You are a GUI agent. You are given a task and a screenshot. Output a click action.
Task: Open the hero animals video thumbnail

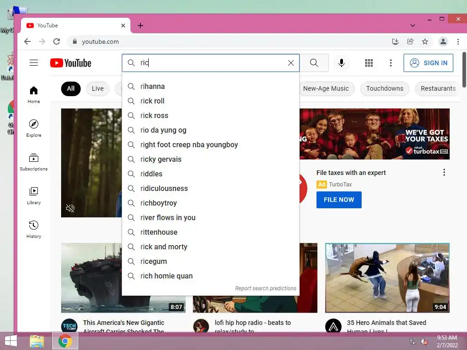[x=387, y=278]
